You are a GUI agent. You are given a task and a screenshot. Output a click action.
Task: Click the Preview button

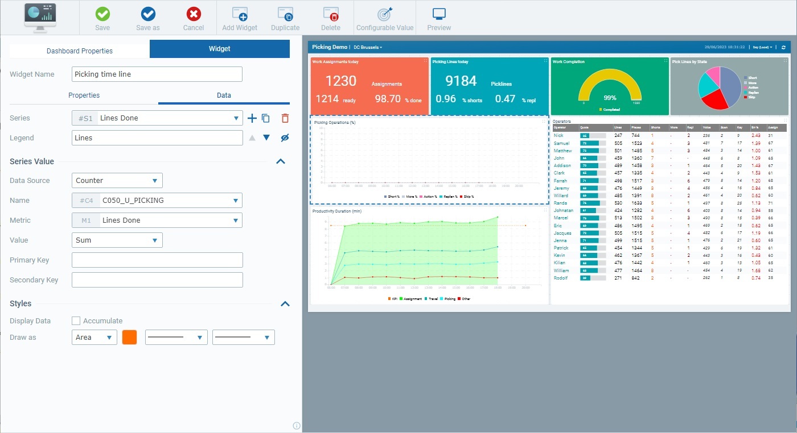[438, 18]
